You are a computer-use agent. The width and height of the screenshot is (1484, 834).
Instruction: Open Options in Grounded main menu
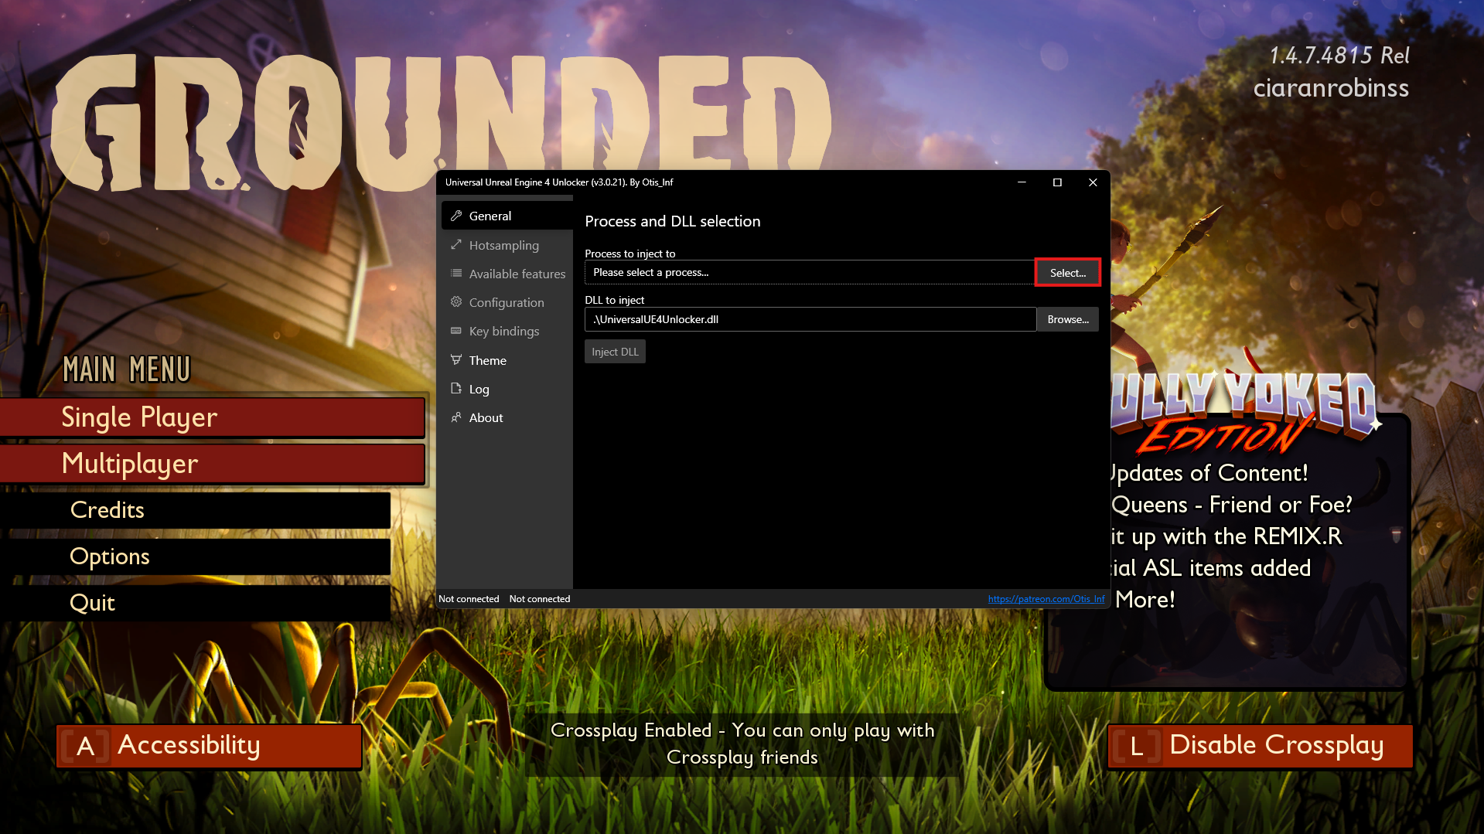point(195,557)
